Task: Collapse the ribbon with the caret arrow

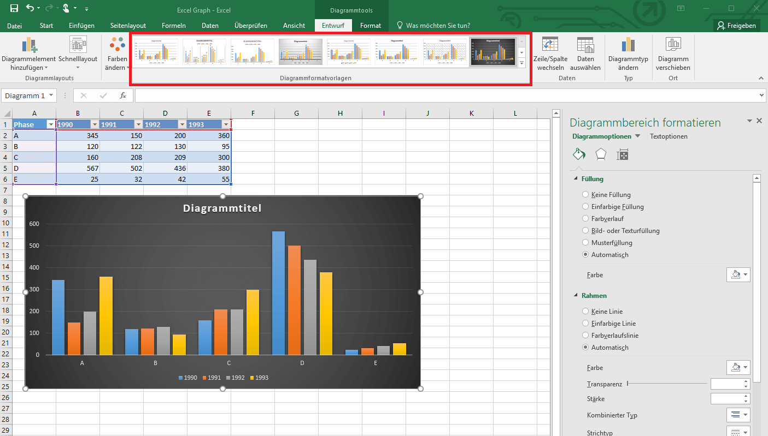Action: (760, 79)
